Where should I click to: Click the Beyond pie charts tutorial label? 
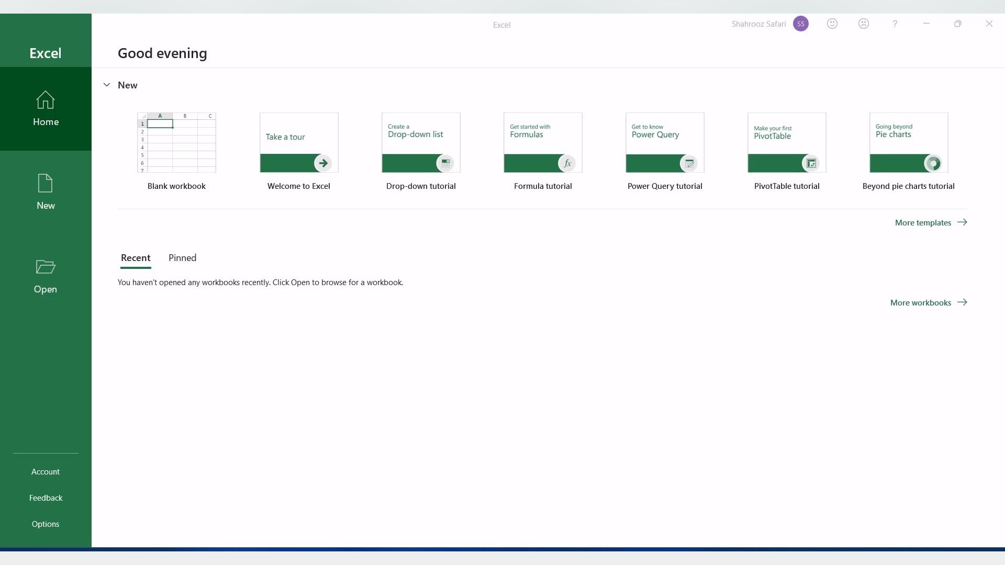909,186
